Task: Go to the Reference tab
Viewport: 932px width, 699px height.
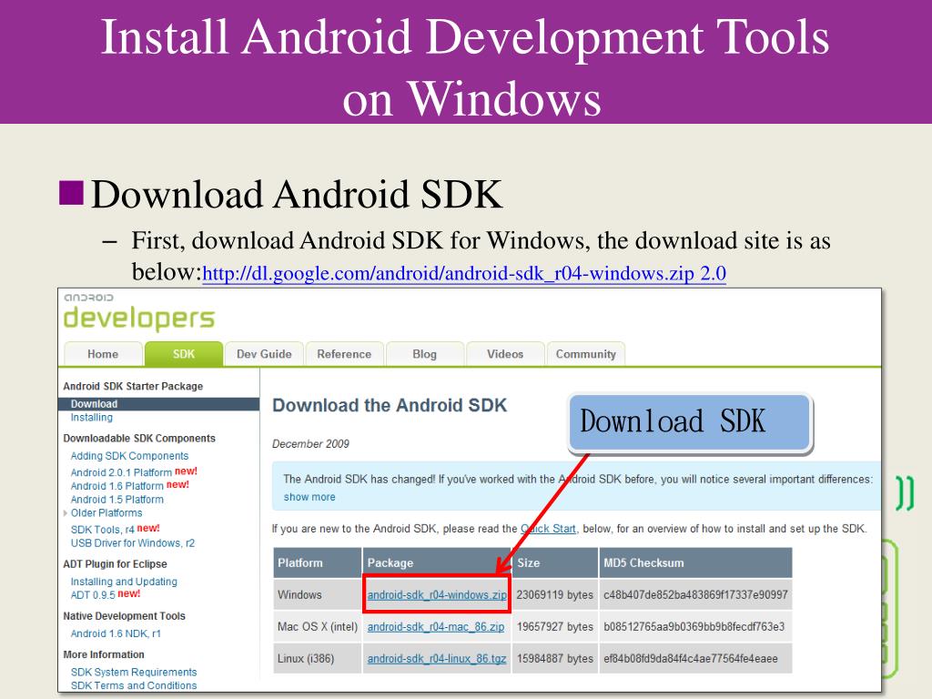Action: [x=344, y=354]
